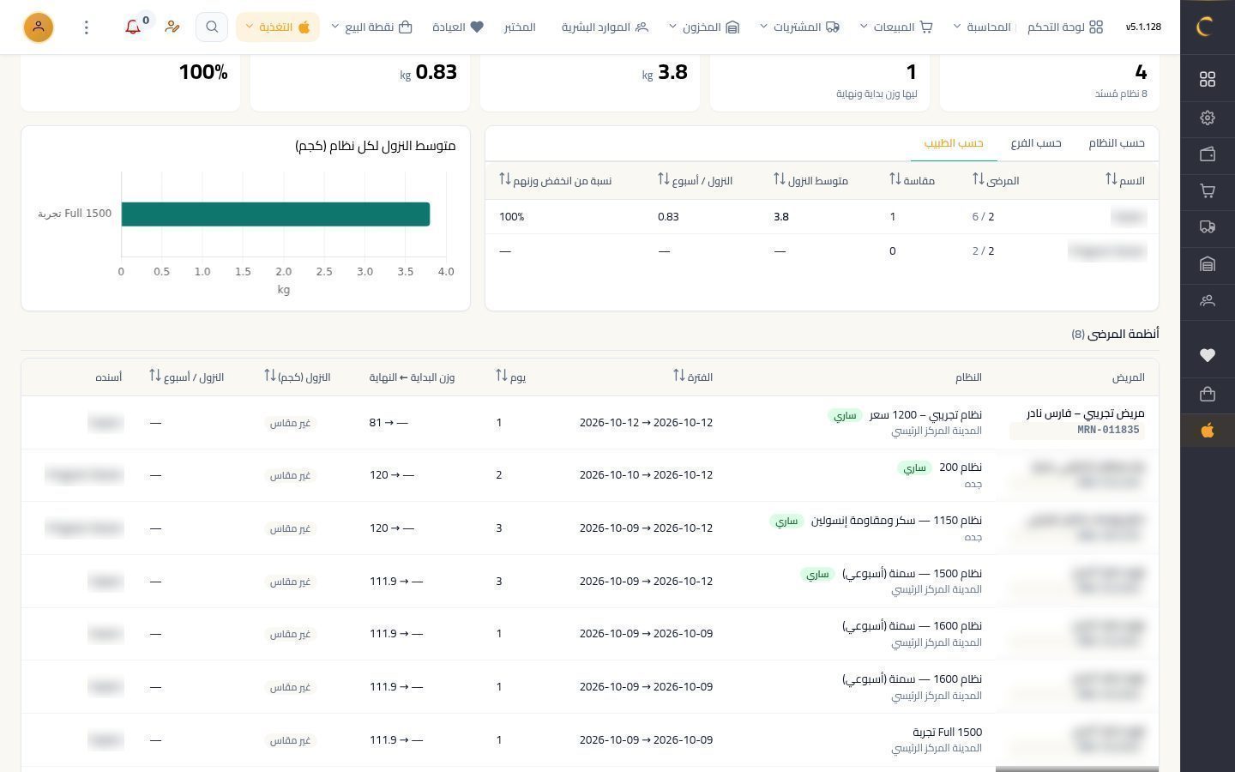
Task: View notifications via the bell icon
Action: (x=133, y=27)
